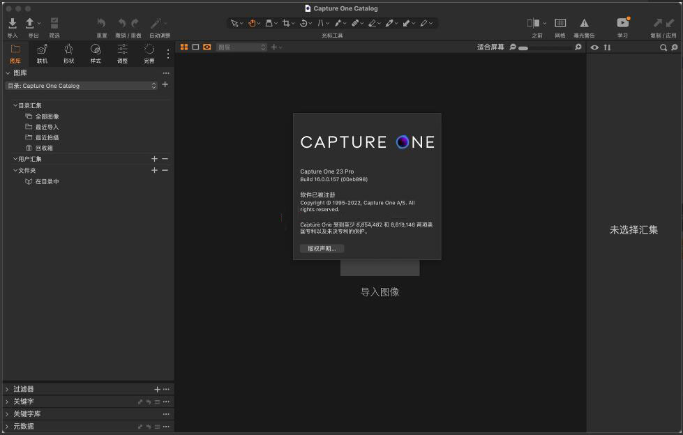Image resolution: width=683 pixels, height=435 pixels.
Task: Collapse the 文件夹 section
Action: tap(15, 170)
